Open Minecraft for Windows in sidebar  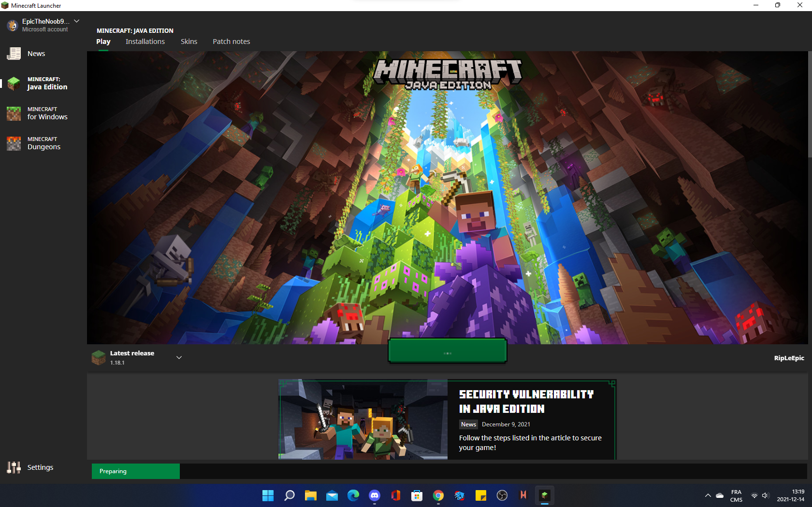pos(43,113)
